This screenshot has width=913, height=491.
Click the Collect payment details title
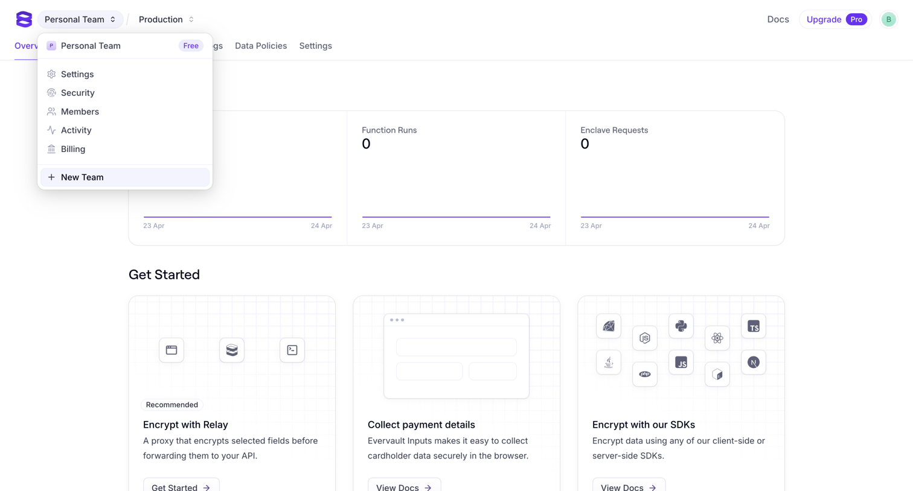tap(421, 425)
